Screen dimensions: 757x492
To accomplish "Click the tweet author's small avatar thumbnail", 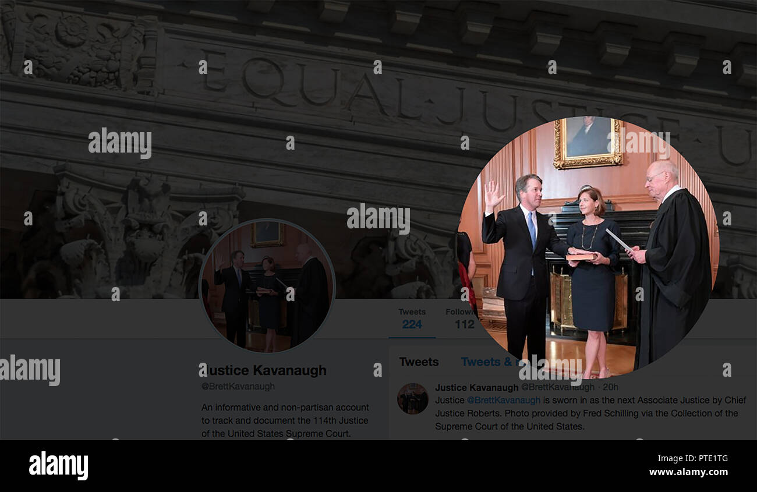I will click(413, 398).
